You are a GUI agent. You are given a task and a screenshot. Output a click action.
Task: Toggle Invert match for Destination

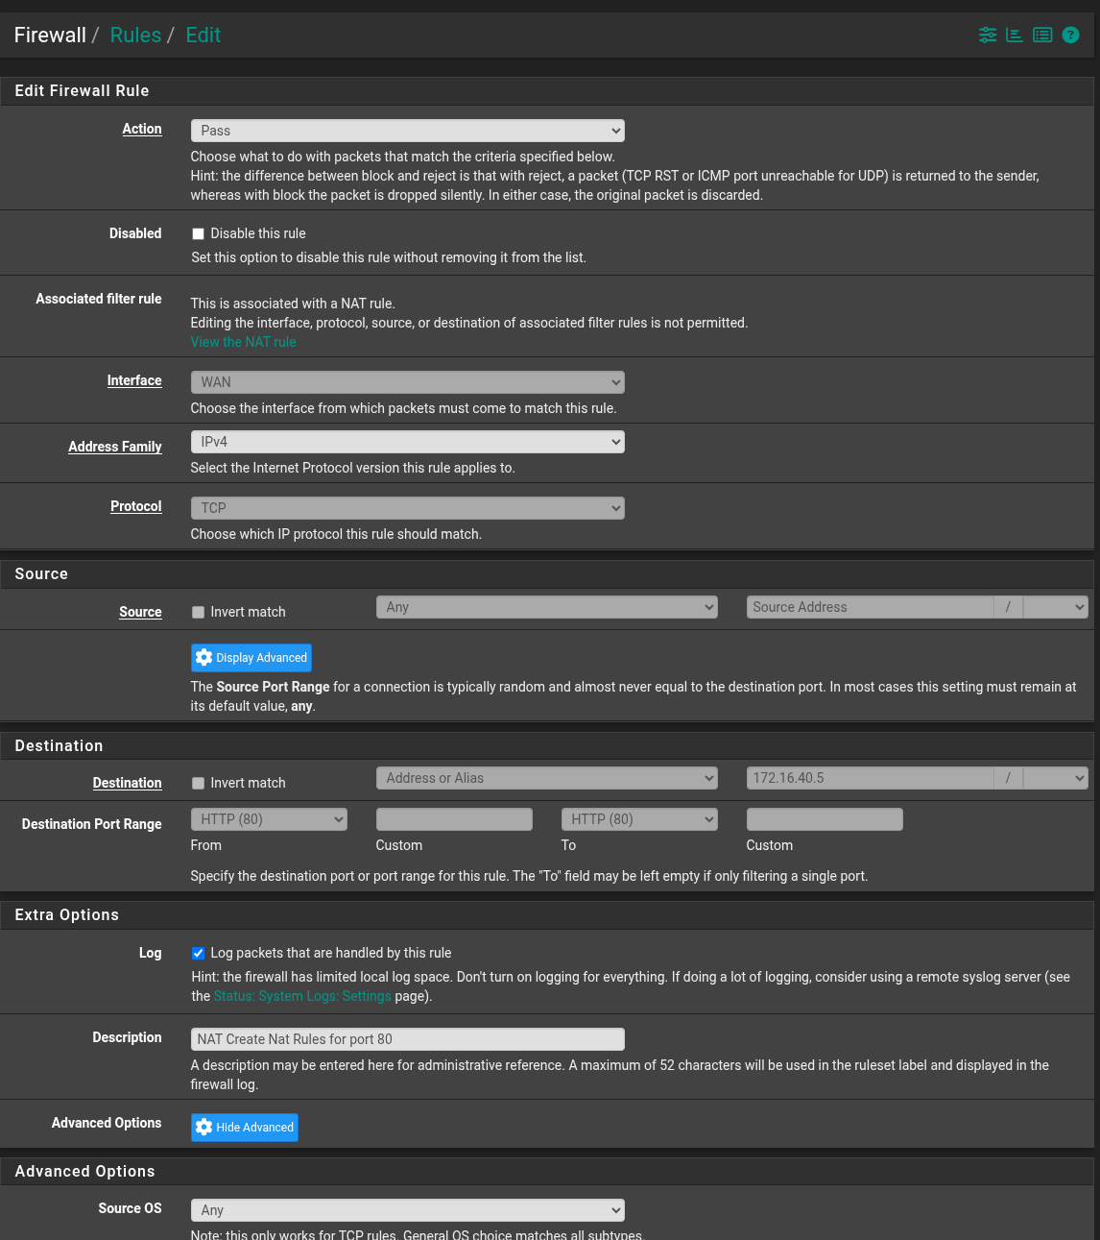pyautogui.click(x=199, y=784)
